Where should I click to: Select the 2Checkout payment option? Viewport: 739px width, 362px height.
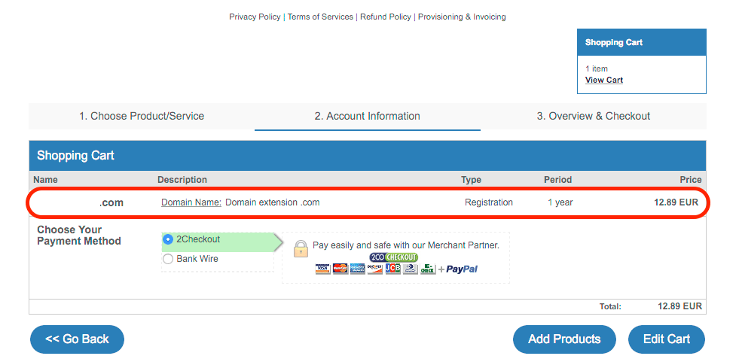click(168, 239)
